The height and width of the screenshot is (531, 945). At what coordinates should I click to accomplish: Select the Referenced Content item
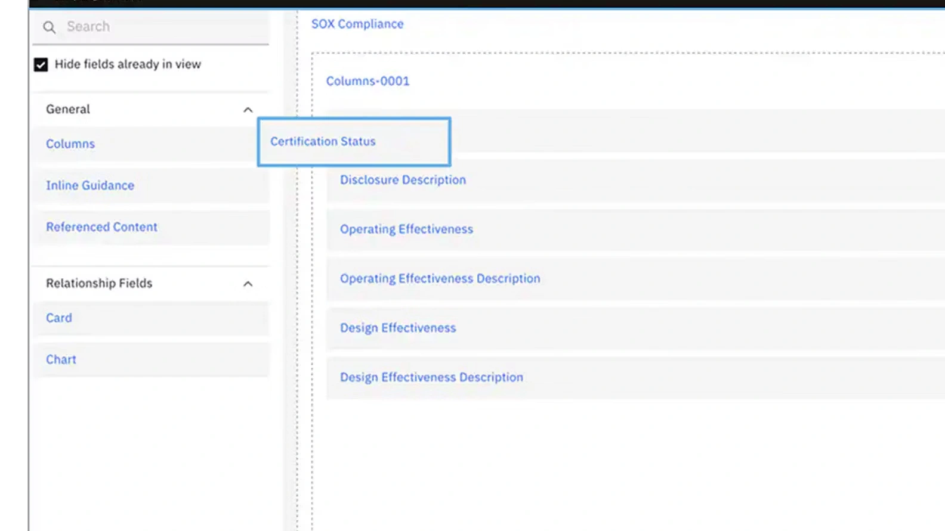click(x=101, y=227)
